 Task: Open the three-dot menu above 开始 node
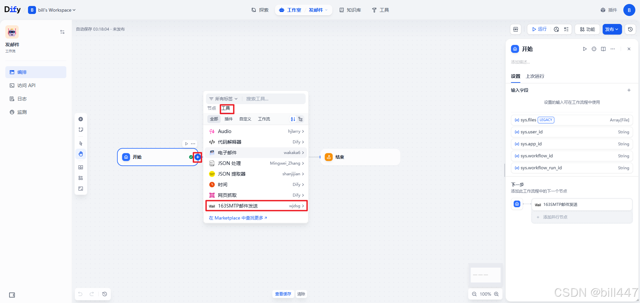click(193, 144)
